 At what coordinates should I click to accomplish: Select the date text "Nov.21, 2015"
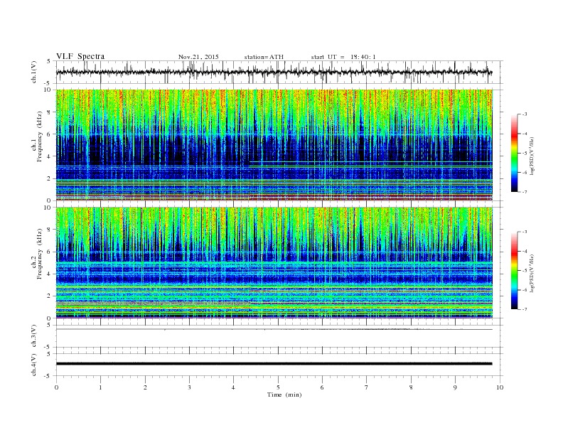(x=198, y=57)
